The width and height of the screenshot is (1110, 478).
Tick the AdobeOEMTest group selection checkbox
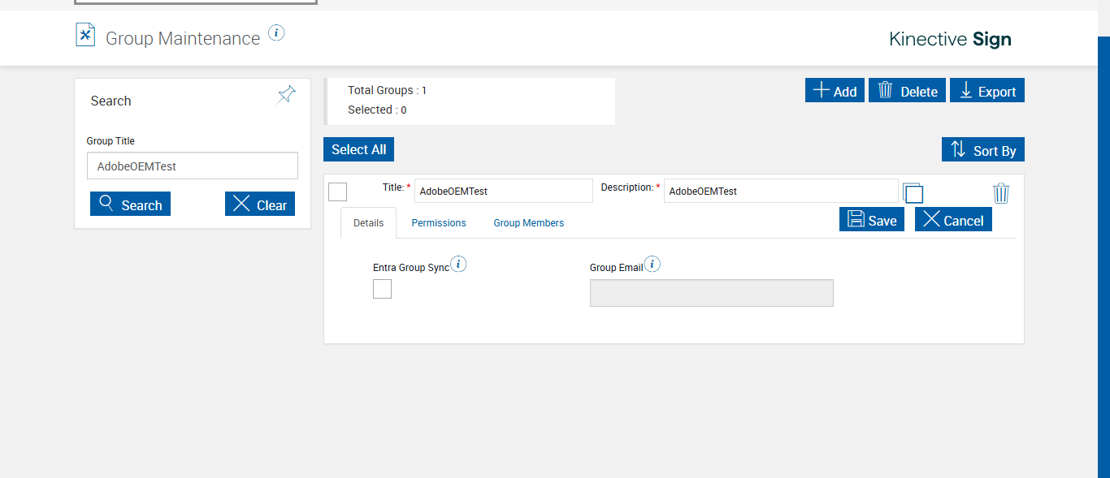click(337, 192)
